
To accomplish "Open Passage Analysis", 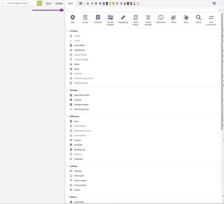I will pyautogui.click(x=79, y=104).
